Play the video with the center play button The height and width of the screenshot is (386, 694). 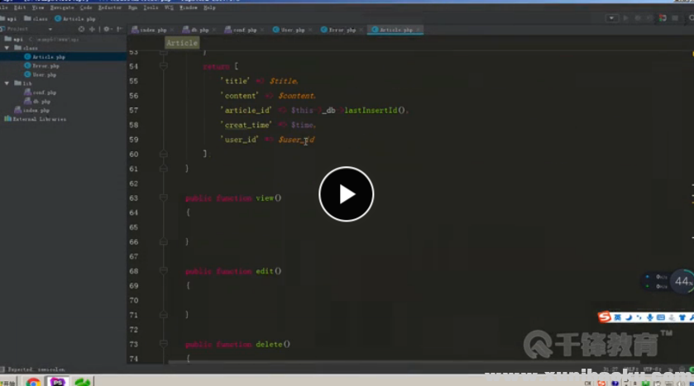coord(347,194)
